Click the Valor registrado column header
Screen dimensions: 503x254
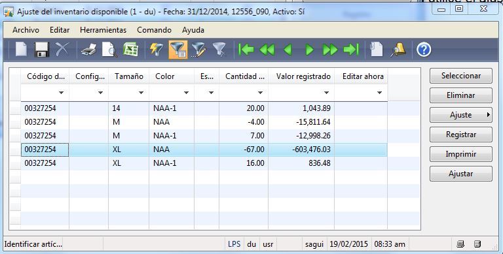301,76
